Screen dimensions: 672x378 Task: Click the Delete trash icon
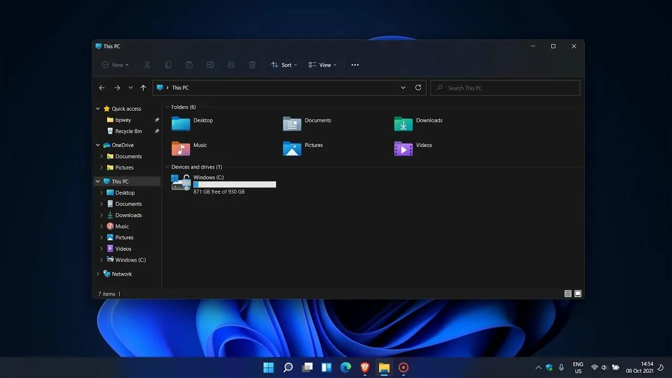tap(252, 65)
